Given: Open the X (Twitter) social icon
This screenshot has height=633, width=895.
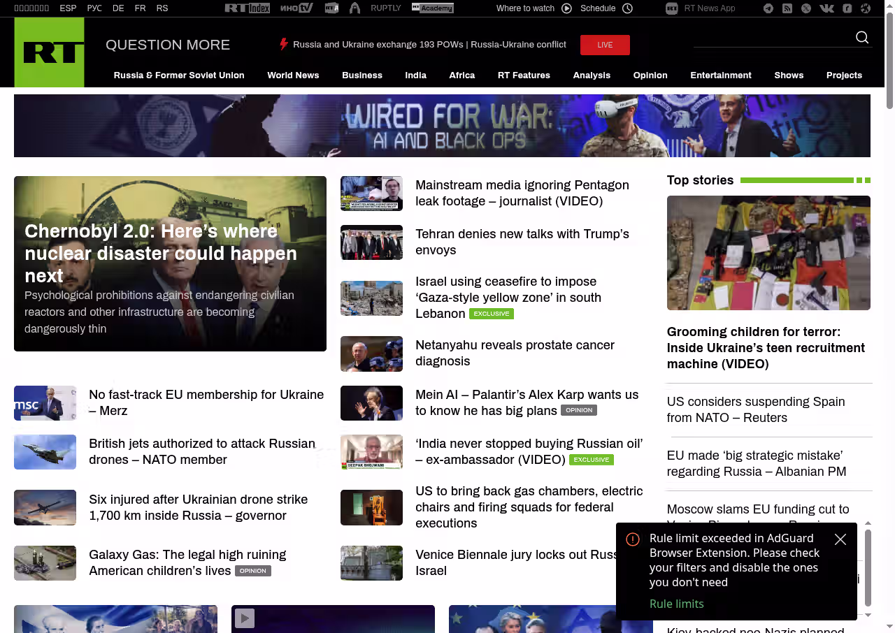Looking at the screenshot, I should tap(806, 8).
